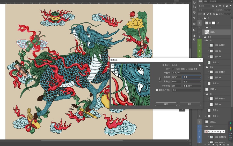Viewport: 233px width, 146px height.
Task: Create new fill or adjustment layer icon
Action: coord(217,144)
